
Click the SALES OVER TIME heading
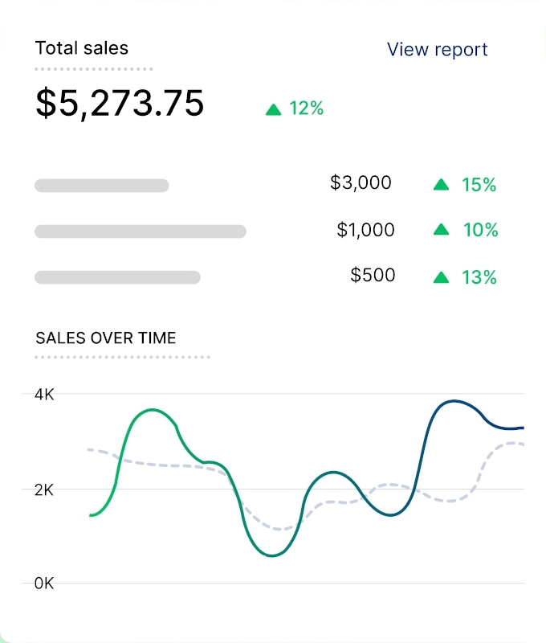tap(105, 338)
